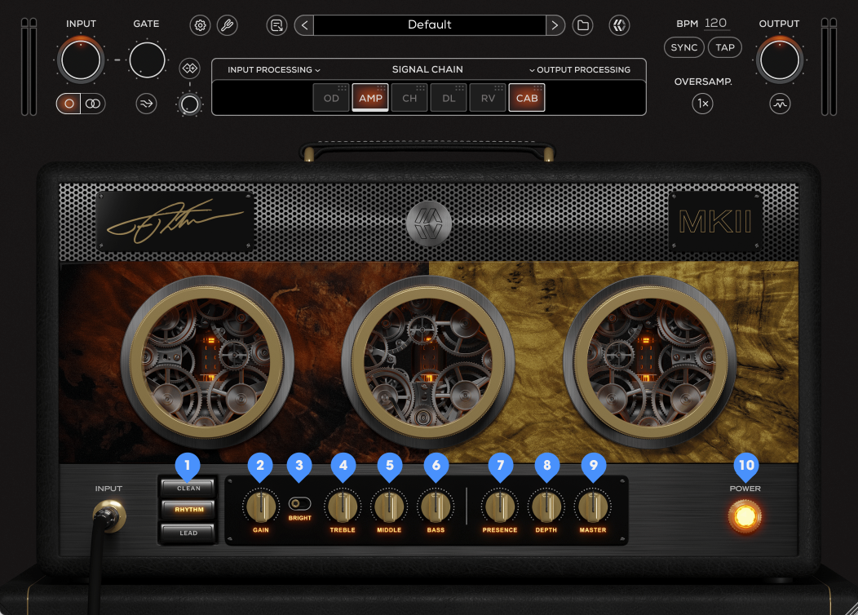Click the Default preset name field

(430, 25)
